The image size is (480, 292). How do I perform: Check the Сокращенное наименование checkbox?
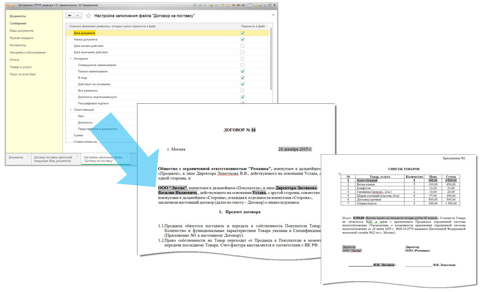pyautogui.click(x=242, y=65)
